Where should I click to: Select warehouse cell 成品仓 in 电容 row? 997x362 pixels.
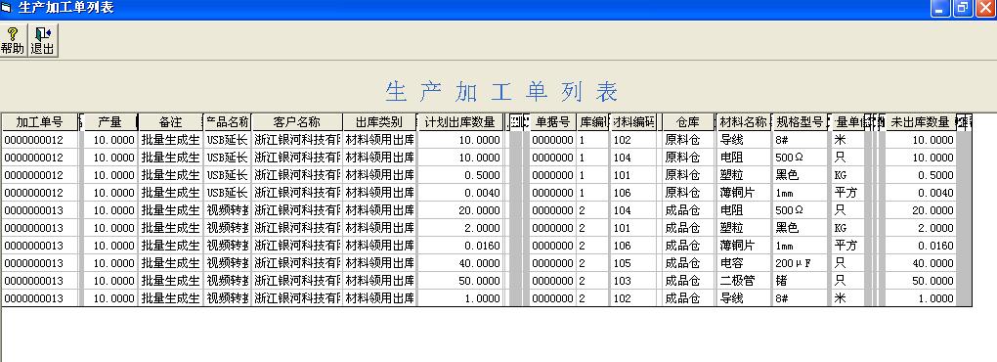pyautogui.click(x=688, y=263)
